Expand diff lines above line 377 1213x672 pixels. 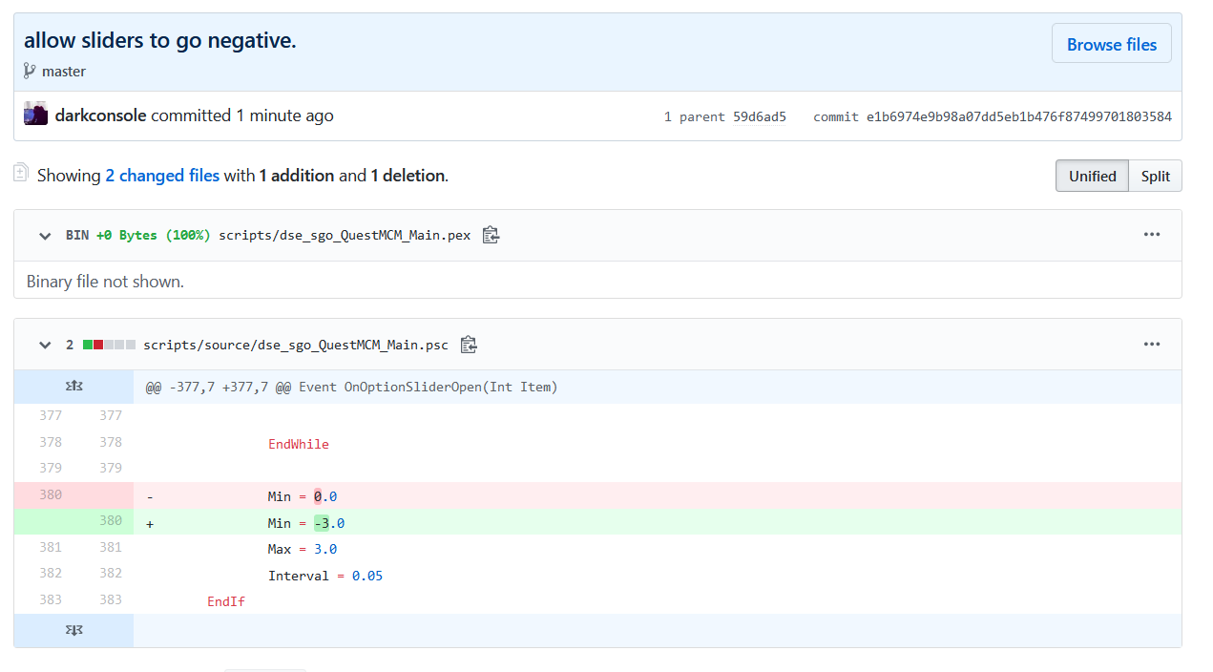pyautogui.click(x=73, y=387)
